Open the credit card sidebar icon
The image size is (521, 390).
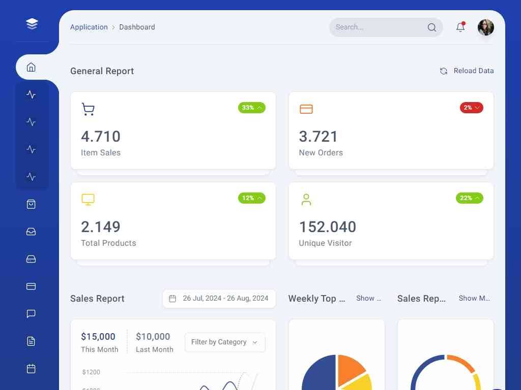click(x=31, y=286)
